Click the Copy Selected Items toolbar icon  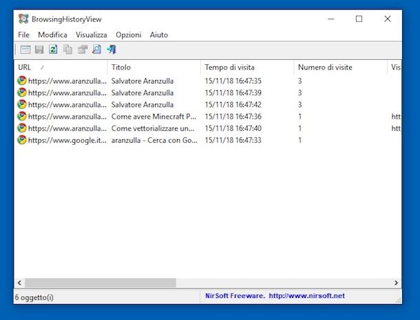(67, 50)
